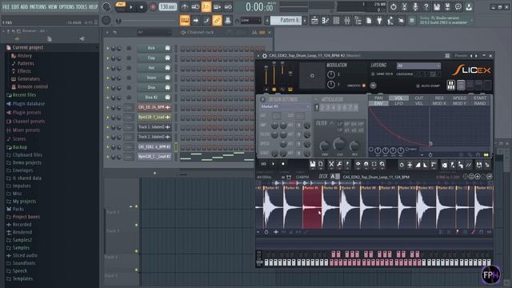Viewport: 512px width, 288px height.
Task: Click the 130.000 tempo field
Action: point(168,7)
